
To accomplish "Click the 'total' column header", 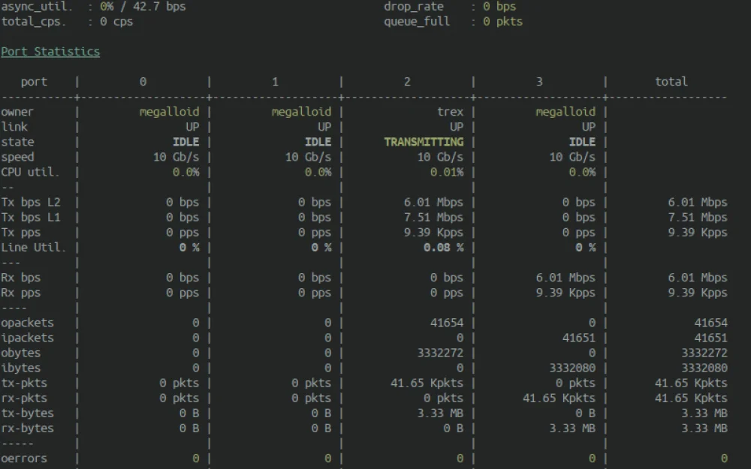I will click(x=671, y=82).
